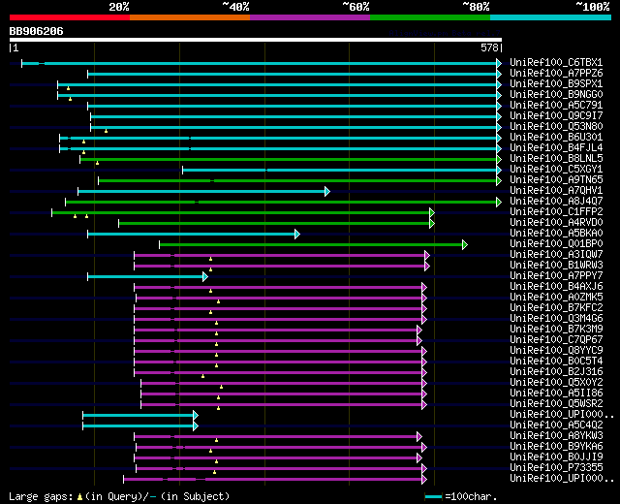The image size is (620, 504).
Task: Select the UniRef100_A9TN65 label
Action: click(556, 180)
